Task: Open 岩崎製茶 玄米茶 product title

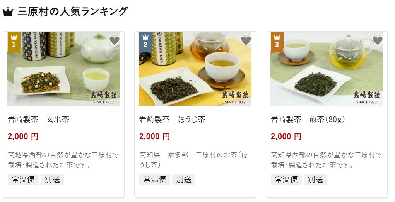Action: 38,119
